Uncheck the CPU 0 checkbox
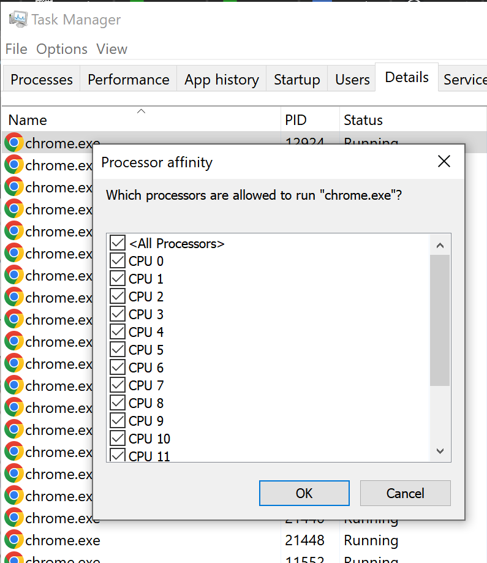This screenshot has height=563, width=487. click(x=118, y=261)
